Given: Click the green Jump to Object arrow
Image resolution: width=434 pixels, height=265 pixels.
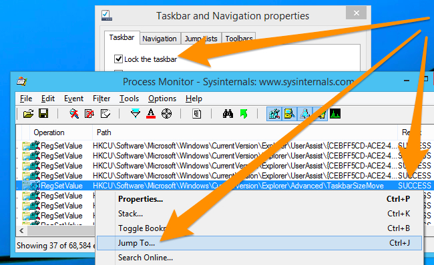Looking at the screenshot, I should click(244, 113).
